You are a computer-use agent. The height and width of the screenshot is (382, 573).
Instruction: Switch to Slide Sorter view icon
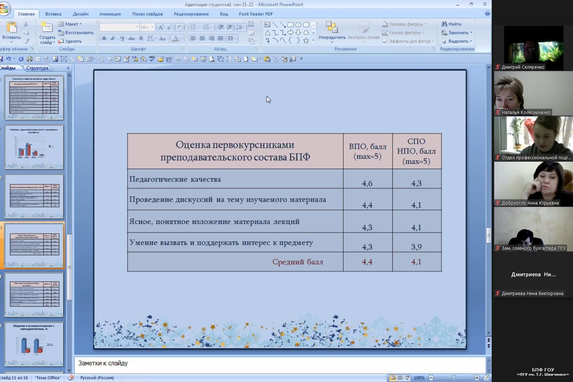(x=400, y=378)
